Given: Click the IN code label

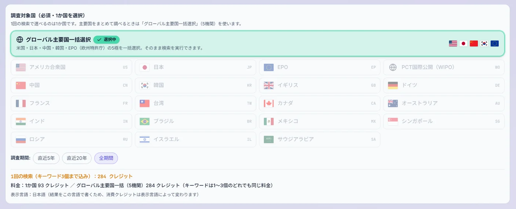Looking at the screenshot, I should pos(125,122).
